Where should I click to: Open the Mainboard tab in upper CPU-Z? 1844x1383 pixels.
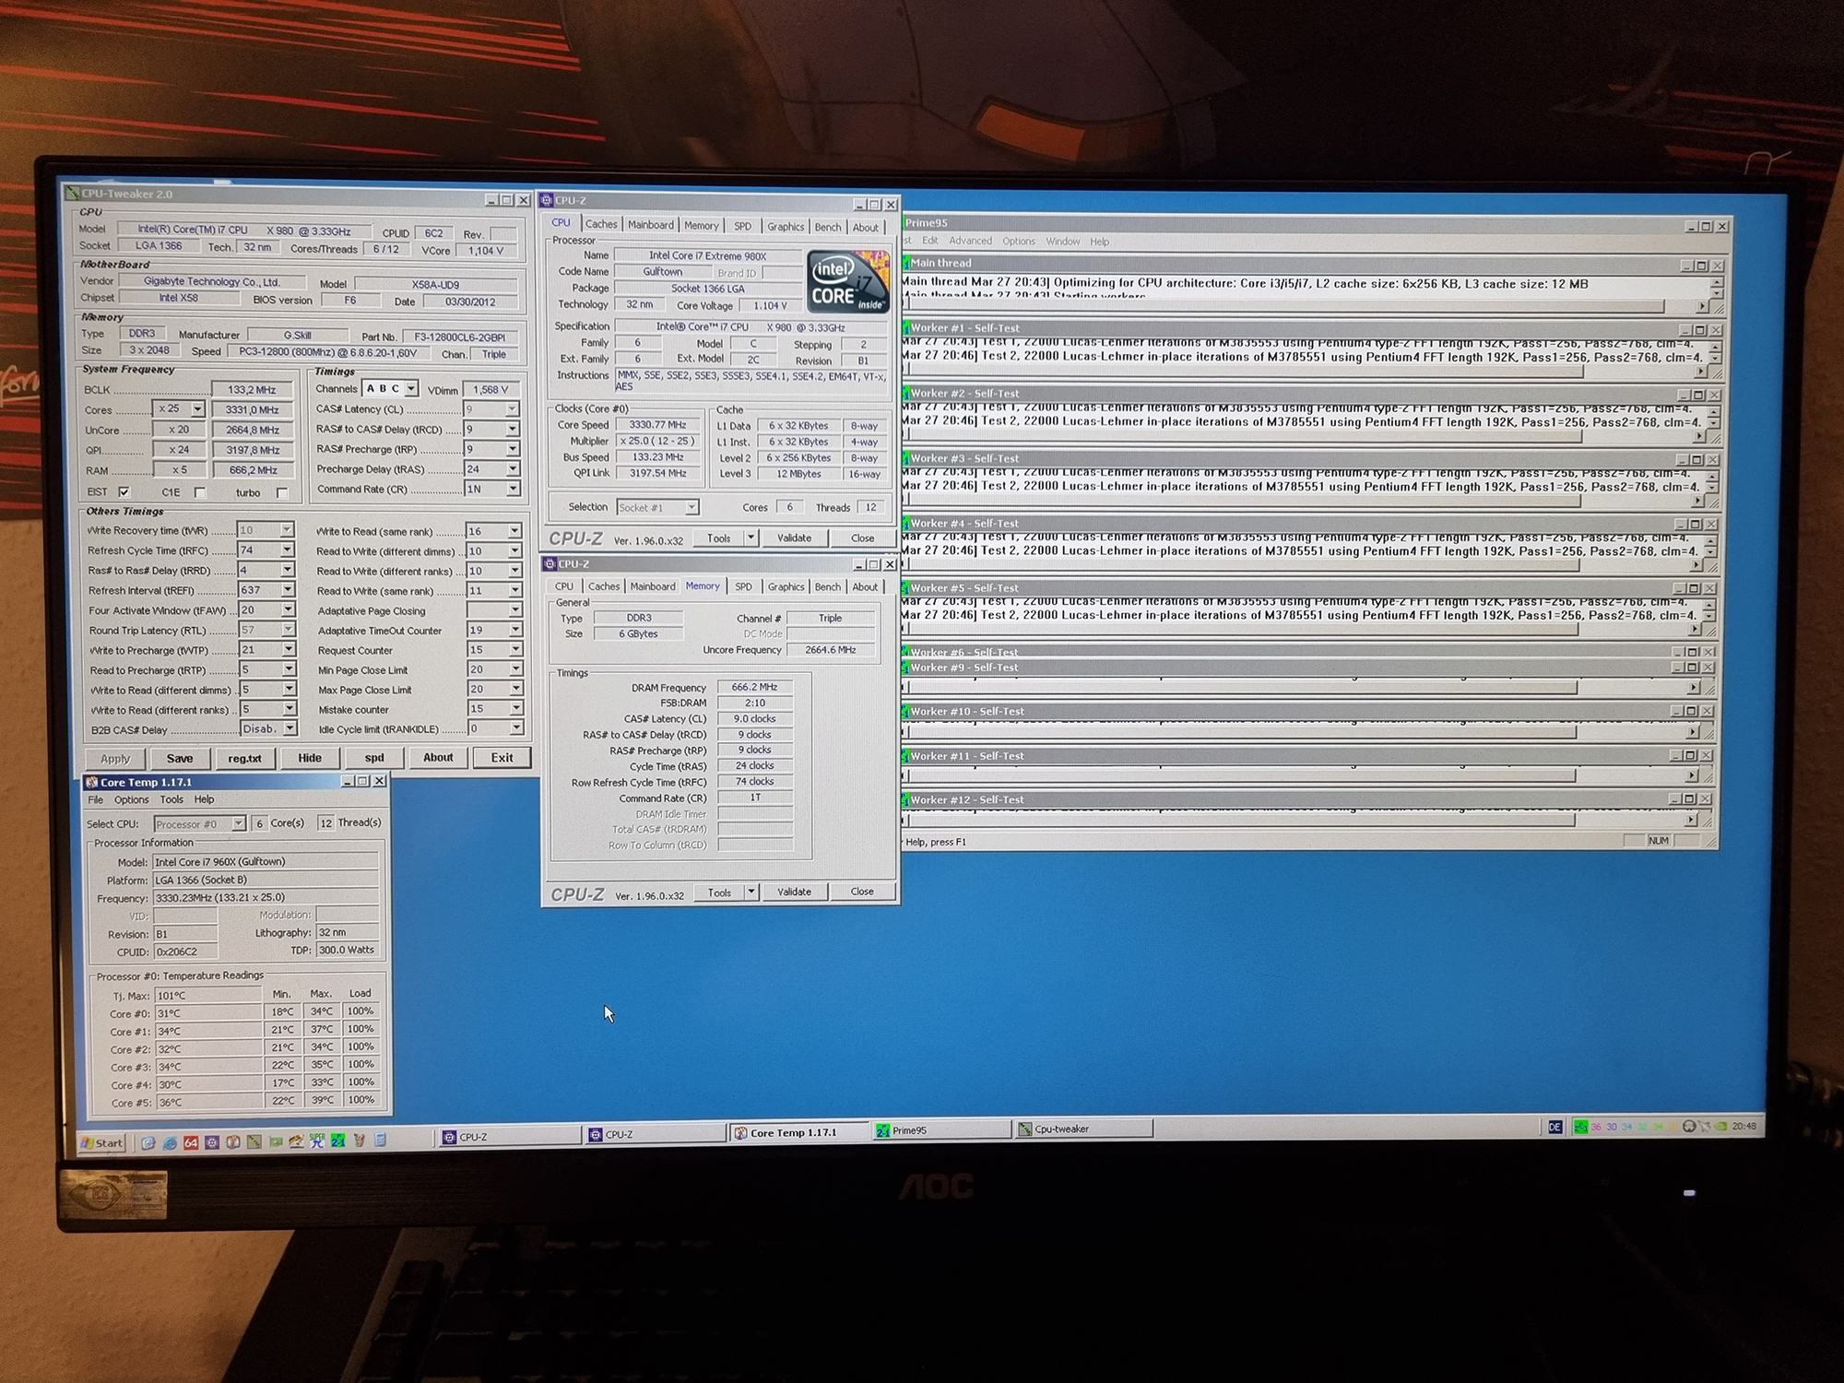coord(651,225)
